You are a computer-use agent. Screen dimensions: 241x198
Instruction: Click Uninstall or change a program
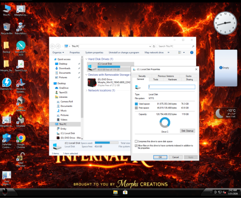click(x=124, y=53)
